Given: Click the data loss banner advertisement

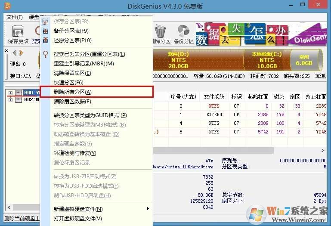Looking at the screenshot, I should 261,34.
